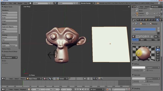This screenshot has width=163, height=91.
Task: Click the specular color swatch
Action: [139, 79]
